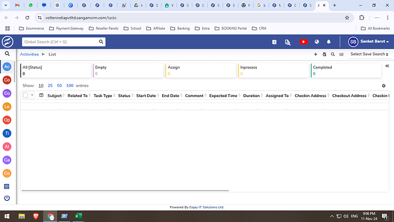Select the Inprocess status tab

274,70
